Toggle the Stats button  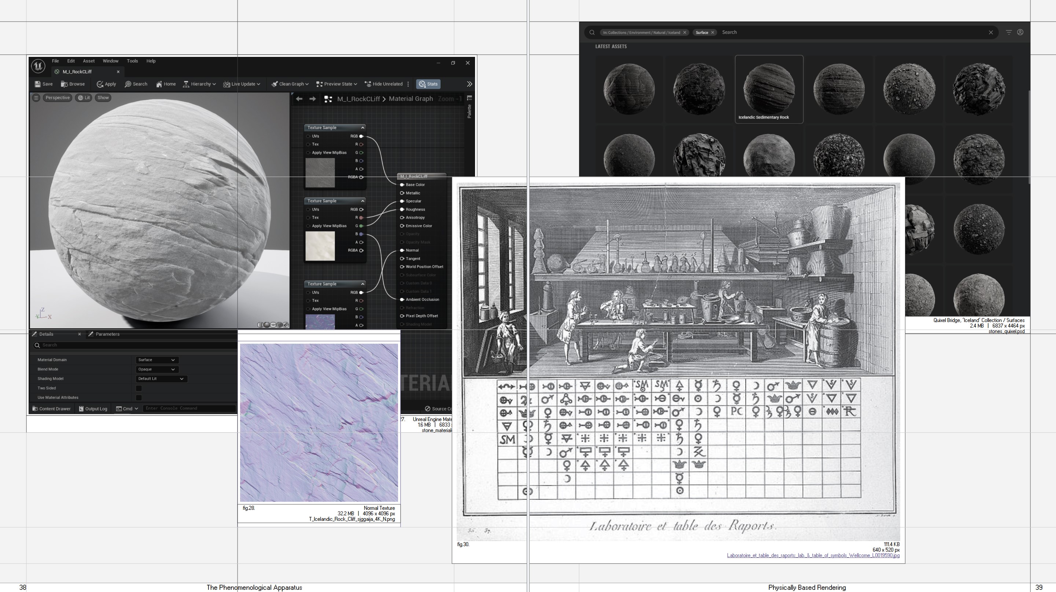[428, 84]
